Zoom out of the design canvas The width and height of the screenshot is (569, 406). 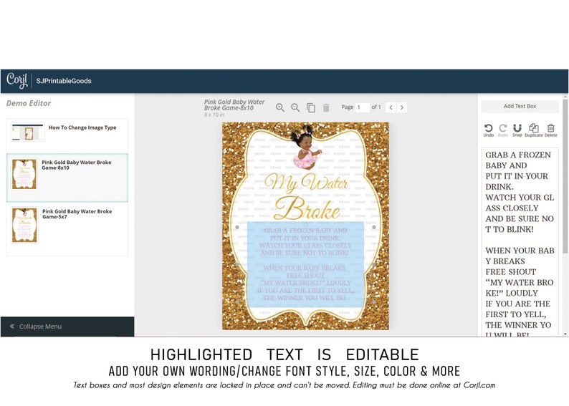pos(295,107)
